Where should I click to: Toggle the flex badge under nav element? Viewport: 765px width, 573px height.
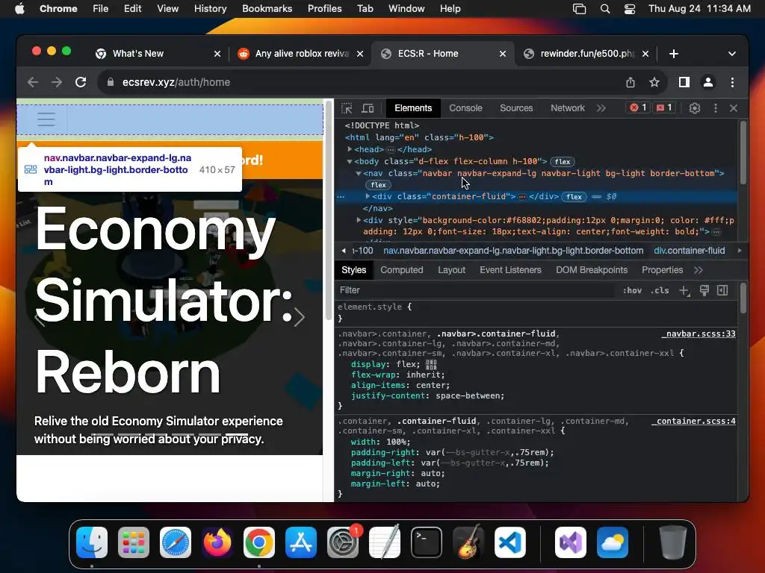pos(378,185)
